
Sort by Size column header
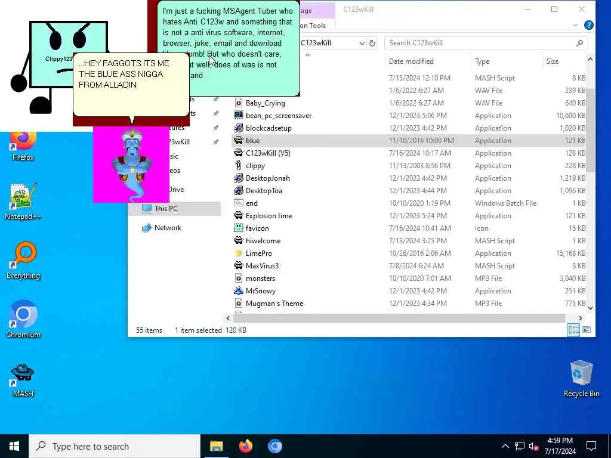pyautogui.click(x=552, y=61)
